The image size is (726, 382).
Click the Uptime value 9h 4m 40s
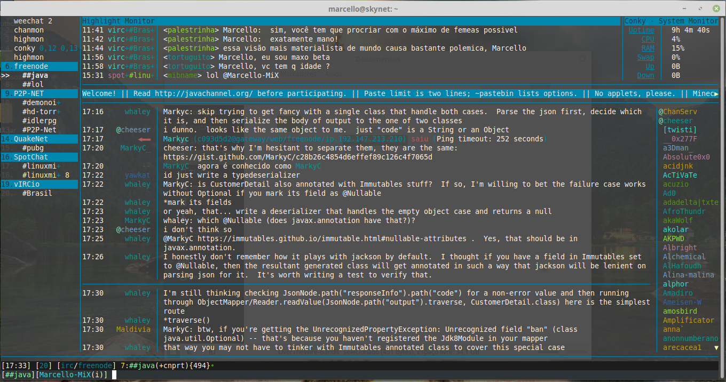point(691,30)
